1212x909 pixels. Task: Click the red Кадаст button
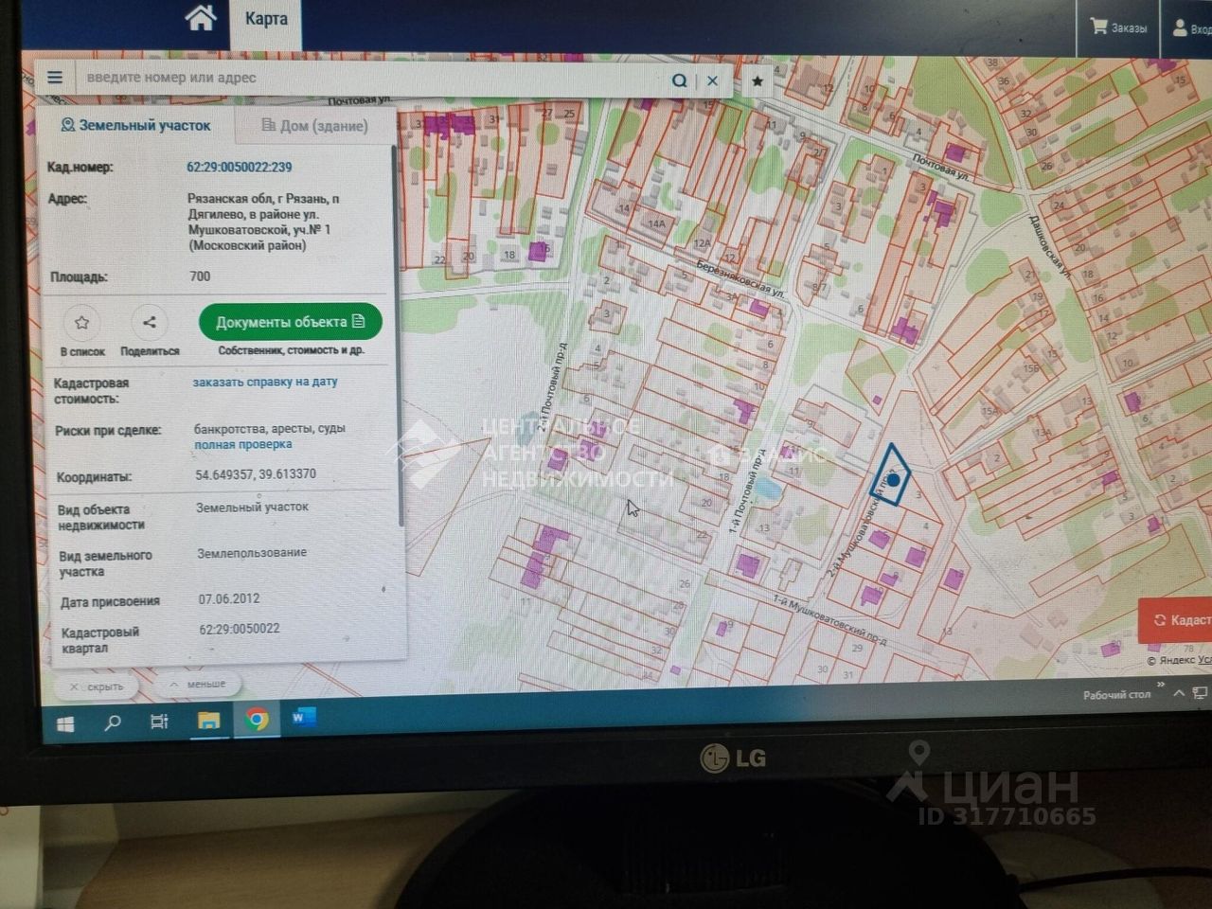point(1175,621)
